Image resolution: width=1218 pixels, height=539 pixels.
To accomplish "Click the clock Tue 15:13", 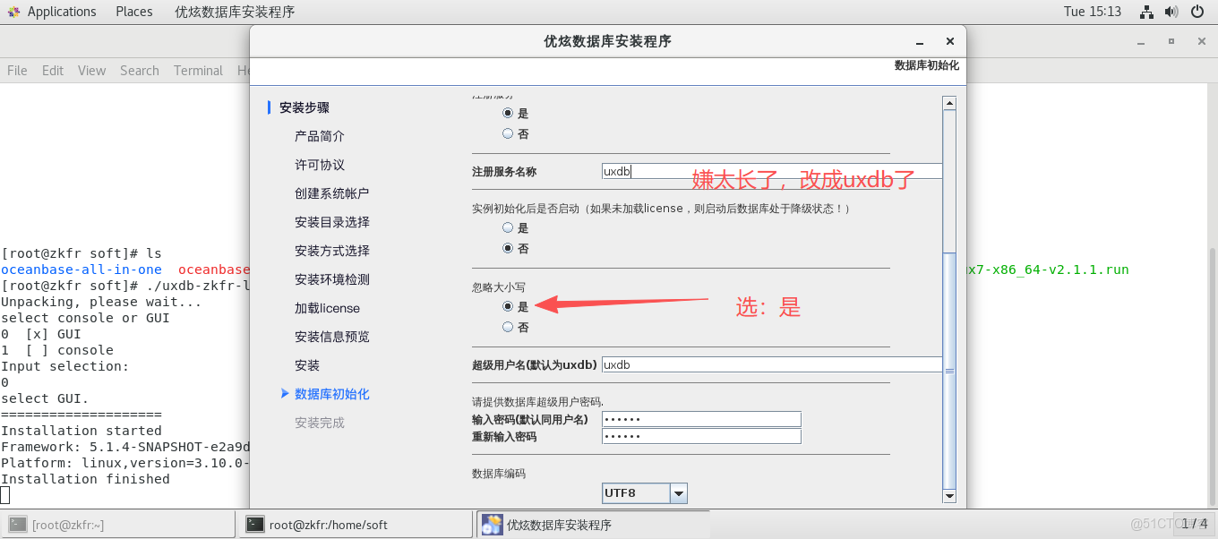I will coord(1092,12).
